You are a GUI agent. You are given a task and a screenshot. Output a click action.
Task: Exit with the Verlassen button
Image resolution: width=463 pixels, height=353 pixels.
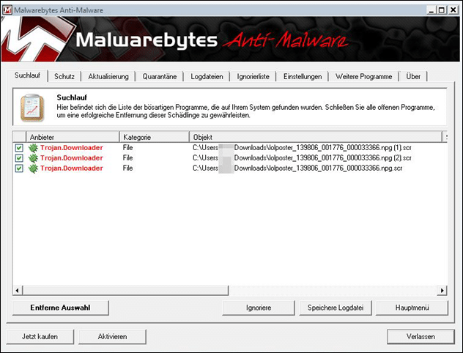point(421,337)
